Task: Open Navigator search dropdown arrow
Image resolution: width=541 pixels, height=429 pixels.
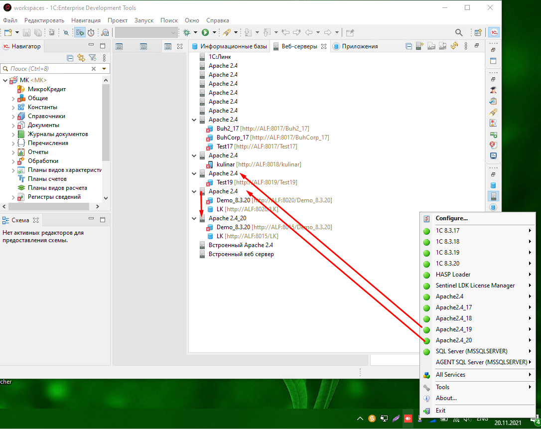Action: [x=104, y=69]
